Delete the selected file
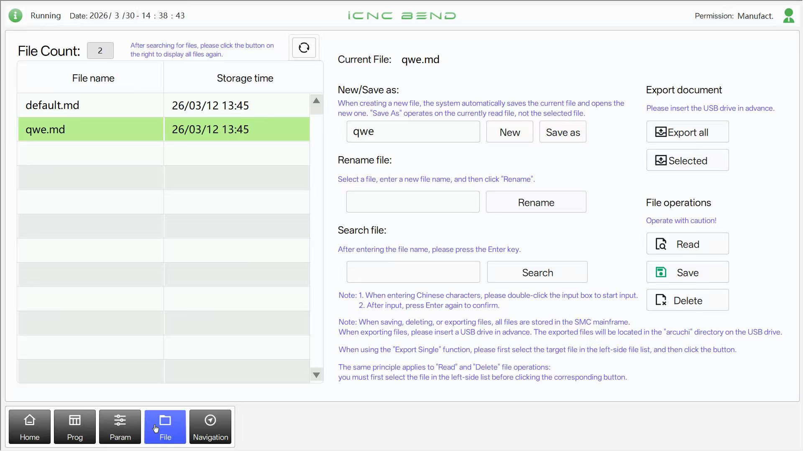803x451 pixels. pos(687,300)
